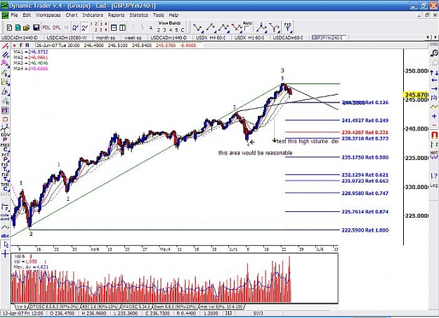This screenshot has height=318, width=439.
Task: Toggle the red magnet snap icon
Action: (x=434, y=135)
